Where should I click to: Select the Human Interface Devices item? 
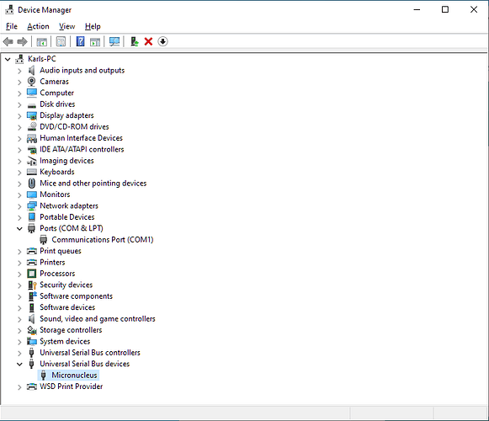pos(81,138)
